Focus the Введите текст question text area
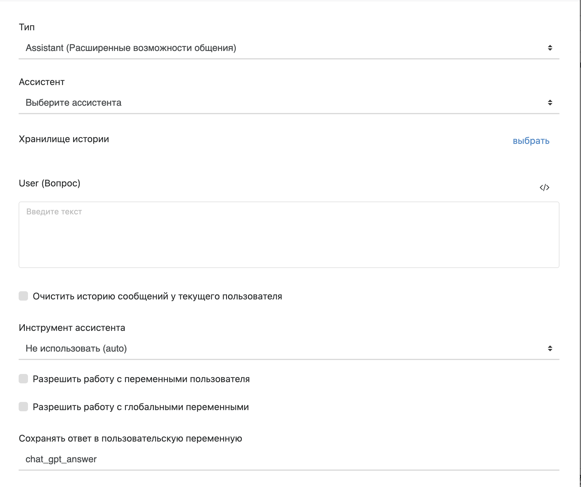This screenshot has width=581, height=487. [288, 235]
